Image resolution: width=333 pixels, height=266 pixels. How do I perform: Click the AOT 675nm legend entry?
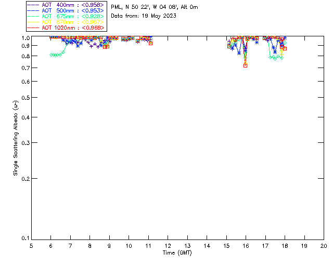point(66,16)
